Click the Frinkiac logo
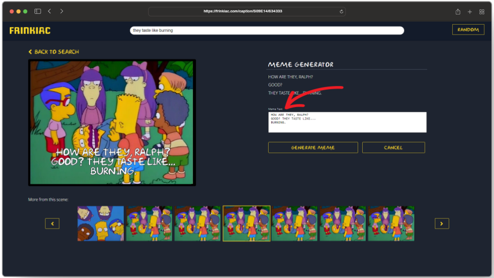Viewport: 494px width, 278px height. pyautogui.click(x=30, y=30)
